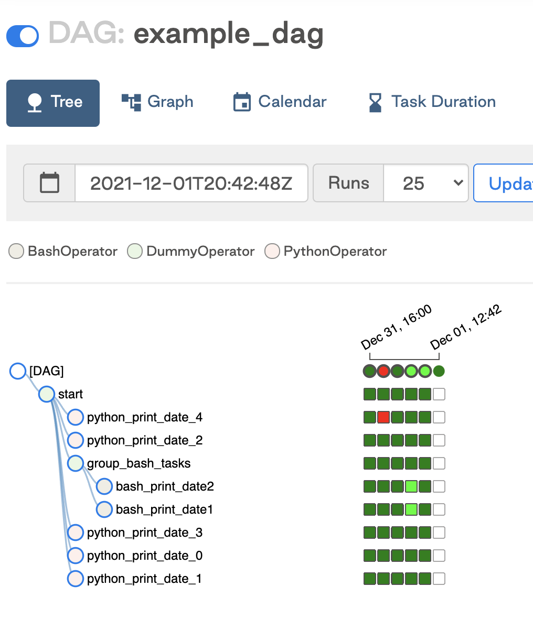Open the Task Duration tab

[x=432, y=102]
